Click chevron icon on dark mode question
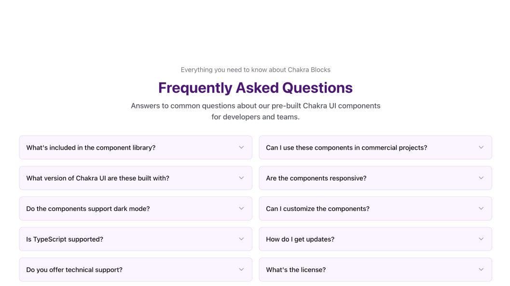This screenshot has height=286, width=510. point(241,208)
